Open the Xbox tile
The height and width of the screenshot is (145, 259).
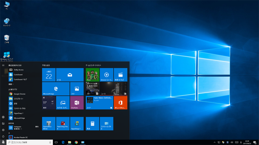point(93,75)
